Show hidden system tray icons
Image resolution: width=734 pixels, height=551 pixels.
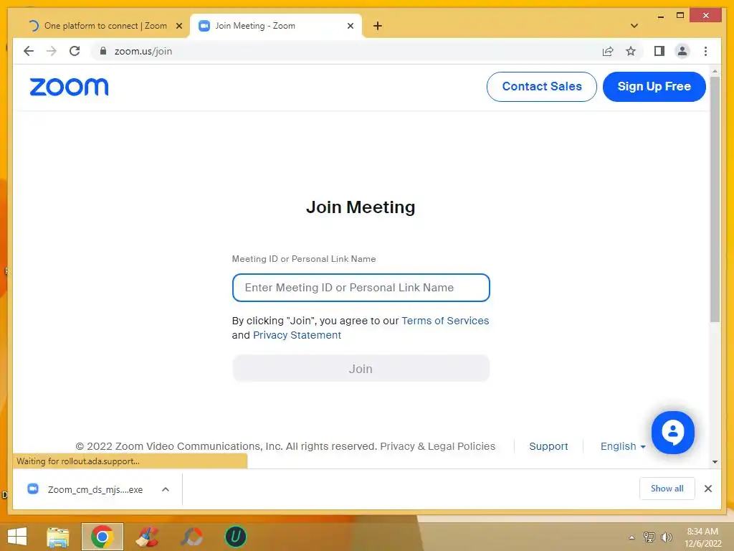632,537
